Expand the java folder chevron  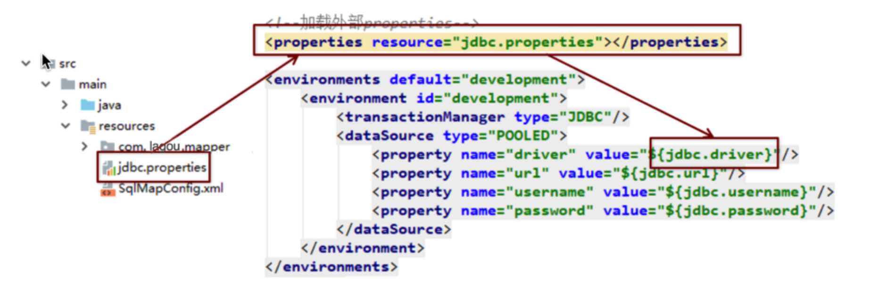coord(65,105)
